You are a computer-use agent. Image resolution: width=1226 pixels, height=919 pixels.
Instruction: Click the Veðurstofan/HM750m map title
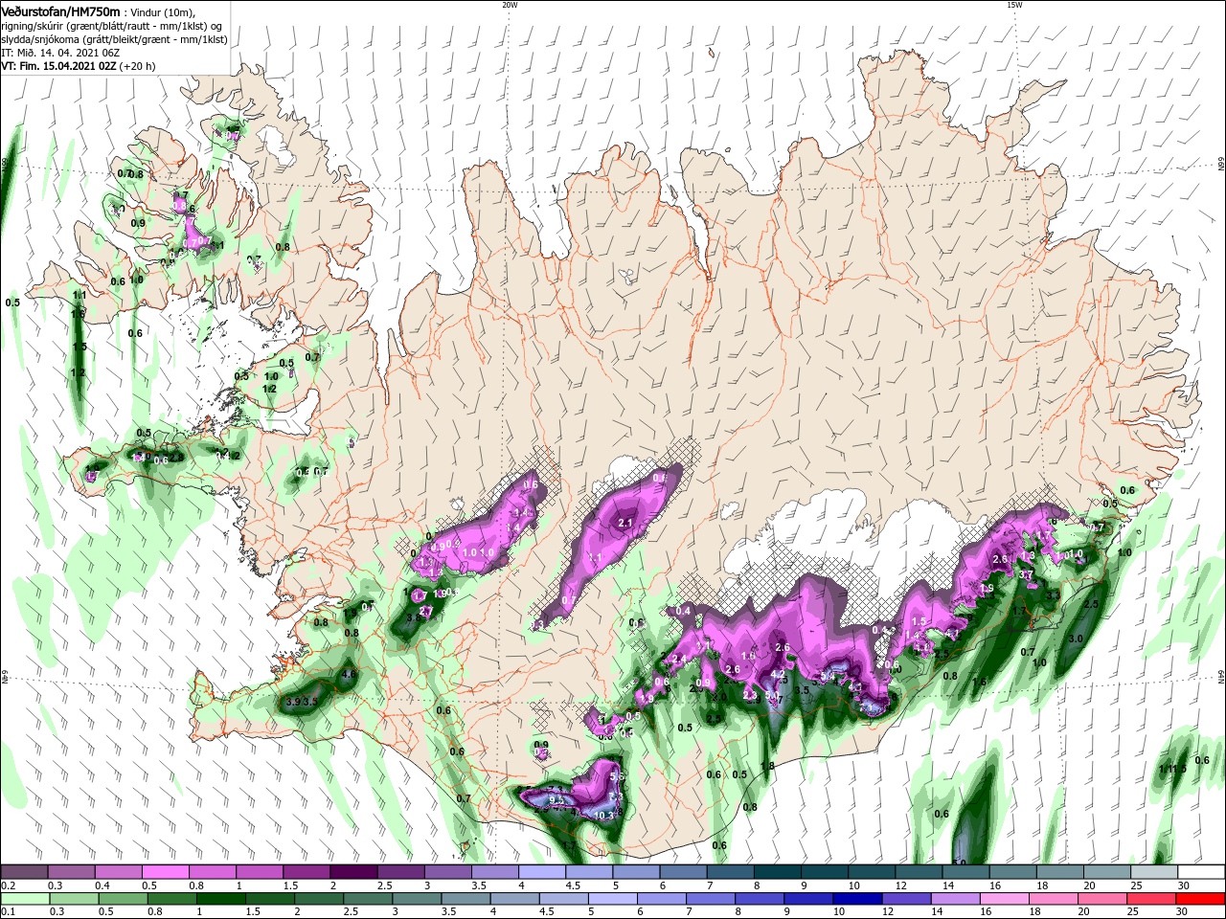click(x=60, y=11)
